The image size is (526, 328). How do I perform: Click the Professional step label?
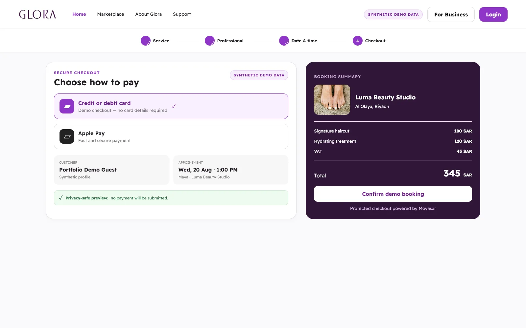[230, 41]
